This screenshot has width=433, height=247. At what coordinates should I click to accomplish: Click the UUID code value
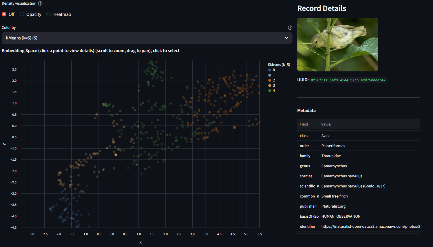[x=348, y=80]
